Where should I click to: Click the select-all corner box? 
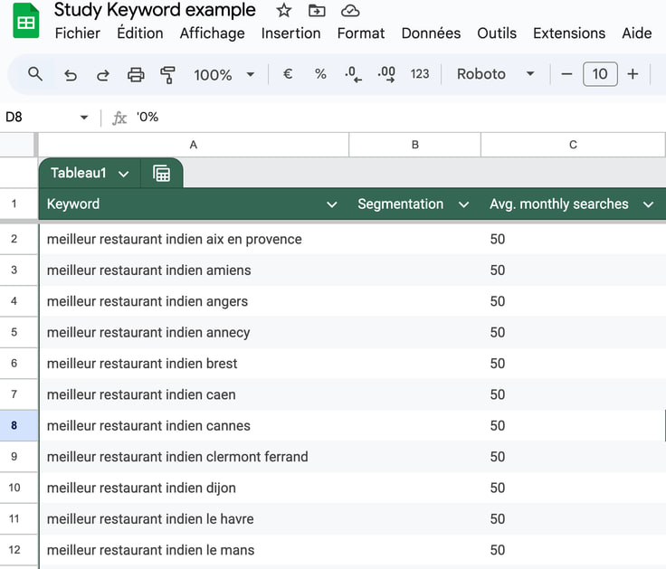point(17,145)
